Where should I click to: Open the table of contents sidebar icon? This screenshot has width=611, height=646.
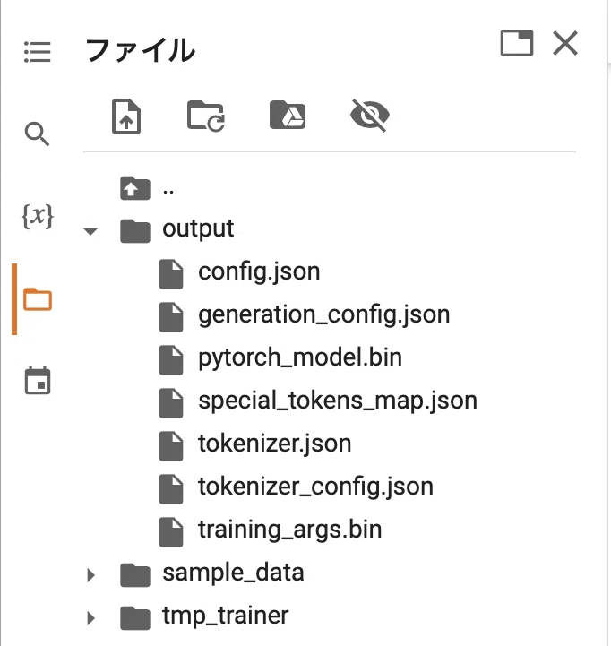tap(37, 52)
